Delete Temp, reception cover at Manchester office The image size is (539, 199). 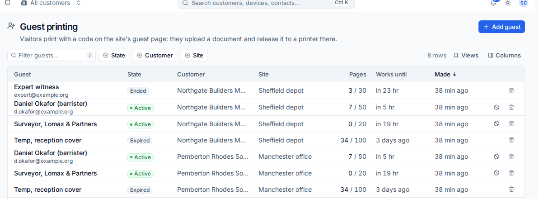(x=511, y=189)
